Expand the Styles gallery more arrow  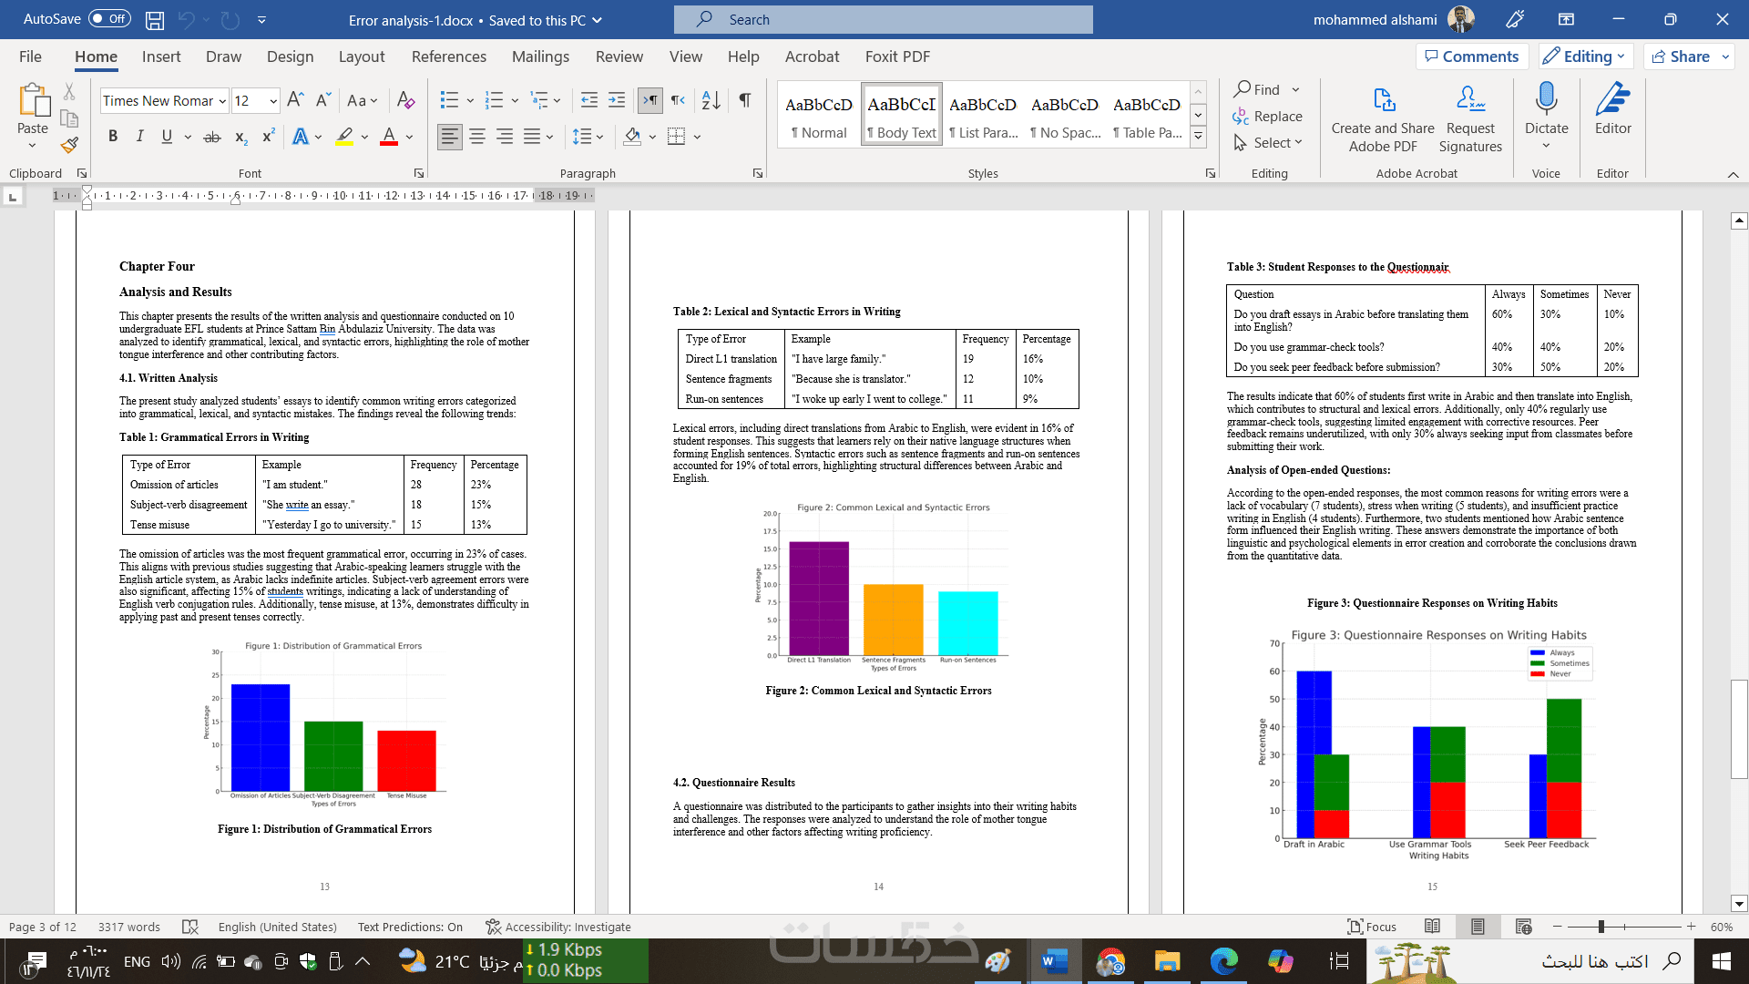click(x=1199, y=137)
